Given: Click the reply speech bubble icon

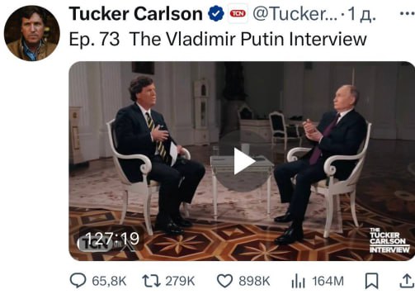Looking at the screenshot, I should (x=78, y=281).
